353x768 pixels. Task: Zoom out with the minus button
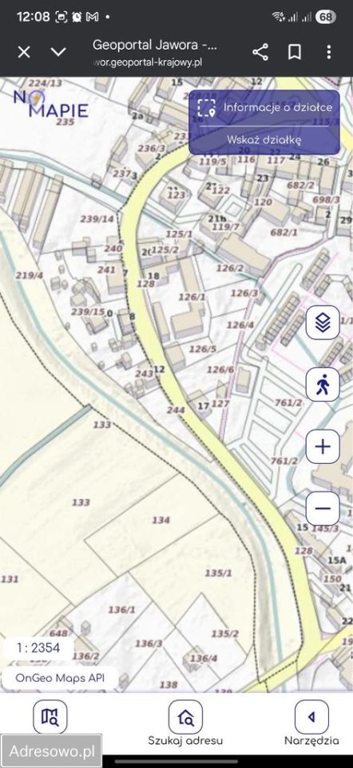323,509
